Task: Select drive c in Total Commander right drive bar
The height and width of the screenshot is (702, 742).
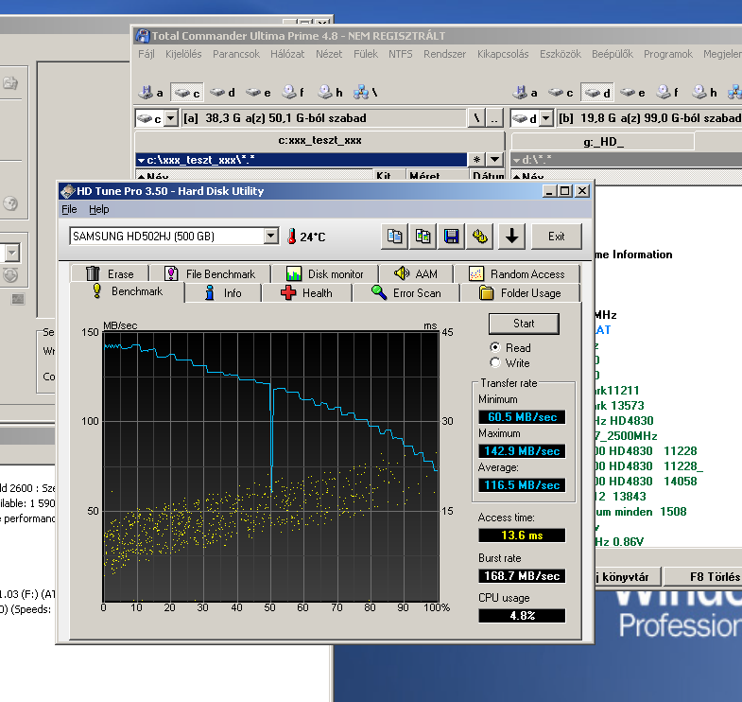Action: 561,93
